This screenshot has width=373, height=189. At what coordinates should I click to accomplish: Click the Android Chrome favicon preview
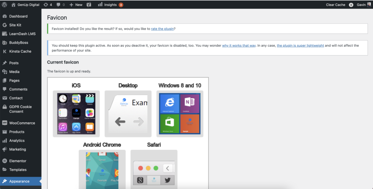point(102,169)
